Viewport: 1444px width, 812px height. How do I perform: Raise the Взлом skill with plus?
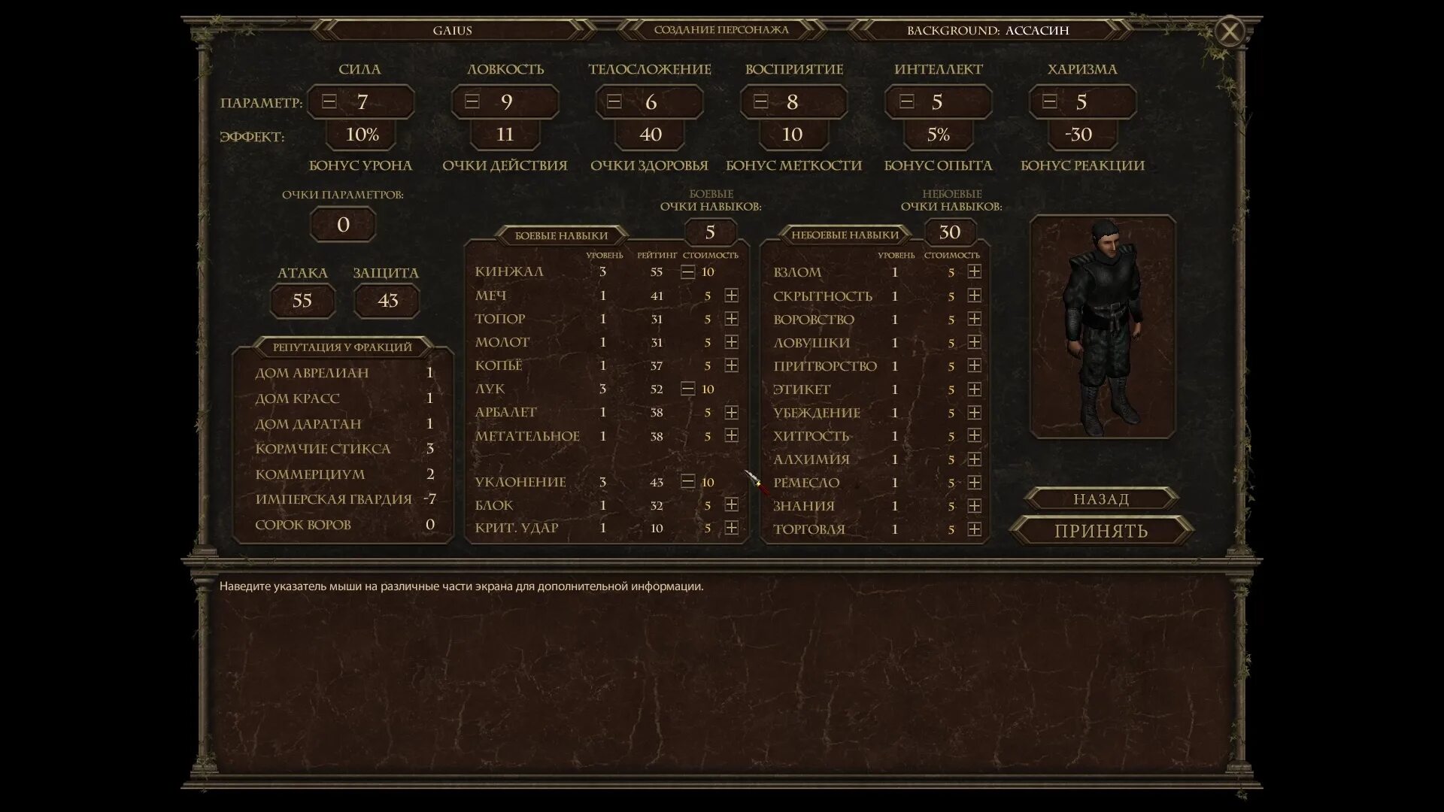(x=974, y=271)
